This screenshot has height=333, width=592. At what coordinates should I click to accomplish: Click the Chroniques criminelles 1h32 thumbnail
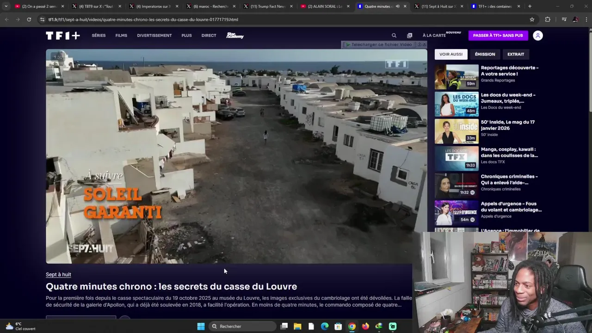456,185
